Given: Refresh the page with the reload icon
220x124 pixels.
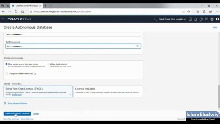Looking at the screenshot, I should coord(16,12).
